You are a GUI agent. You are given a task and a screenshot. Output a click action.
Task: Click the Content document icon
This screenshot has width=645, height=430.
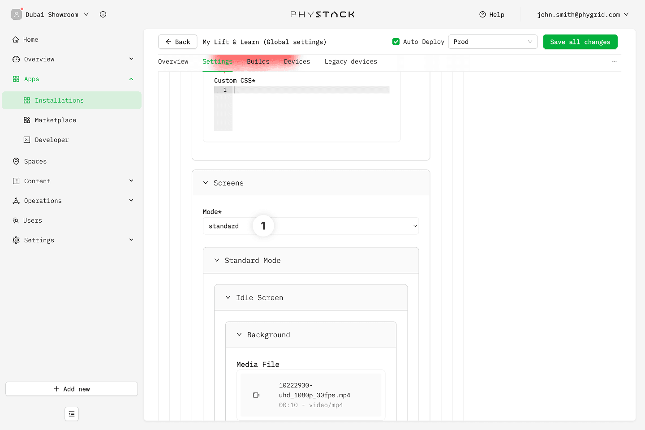[x=16, y=181]
